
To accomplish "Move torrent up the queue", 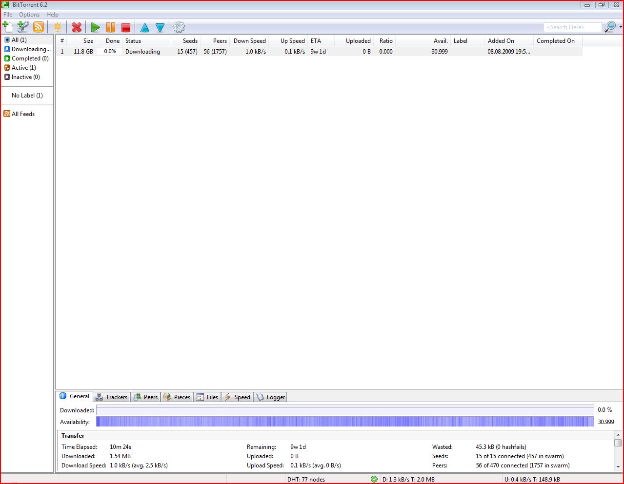I will click(x=145, y=28).
